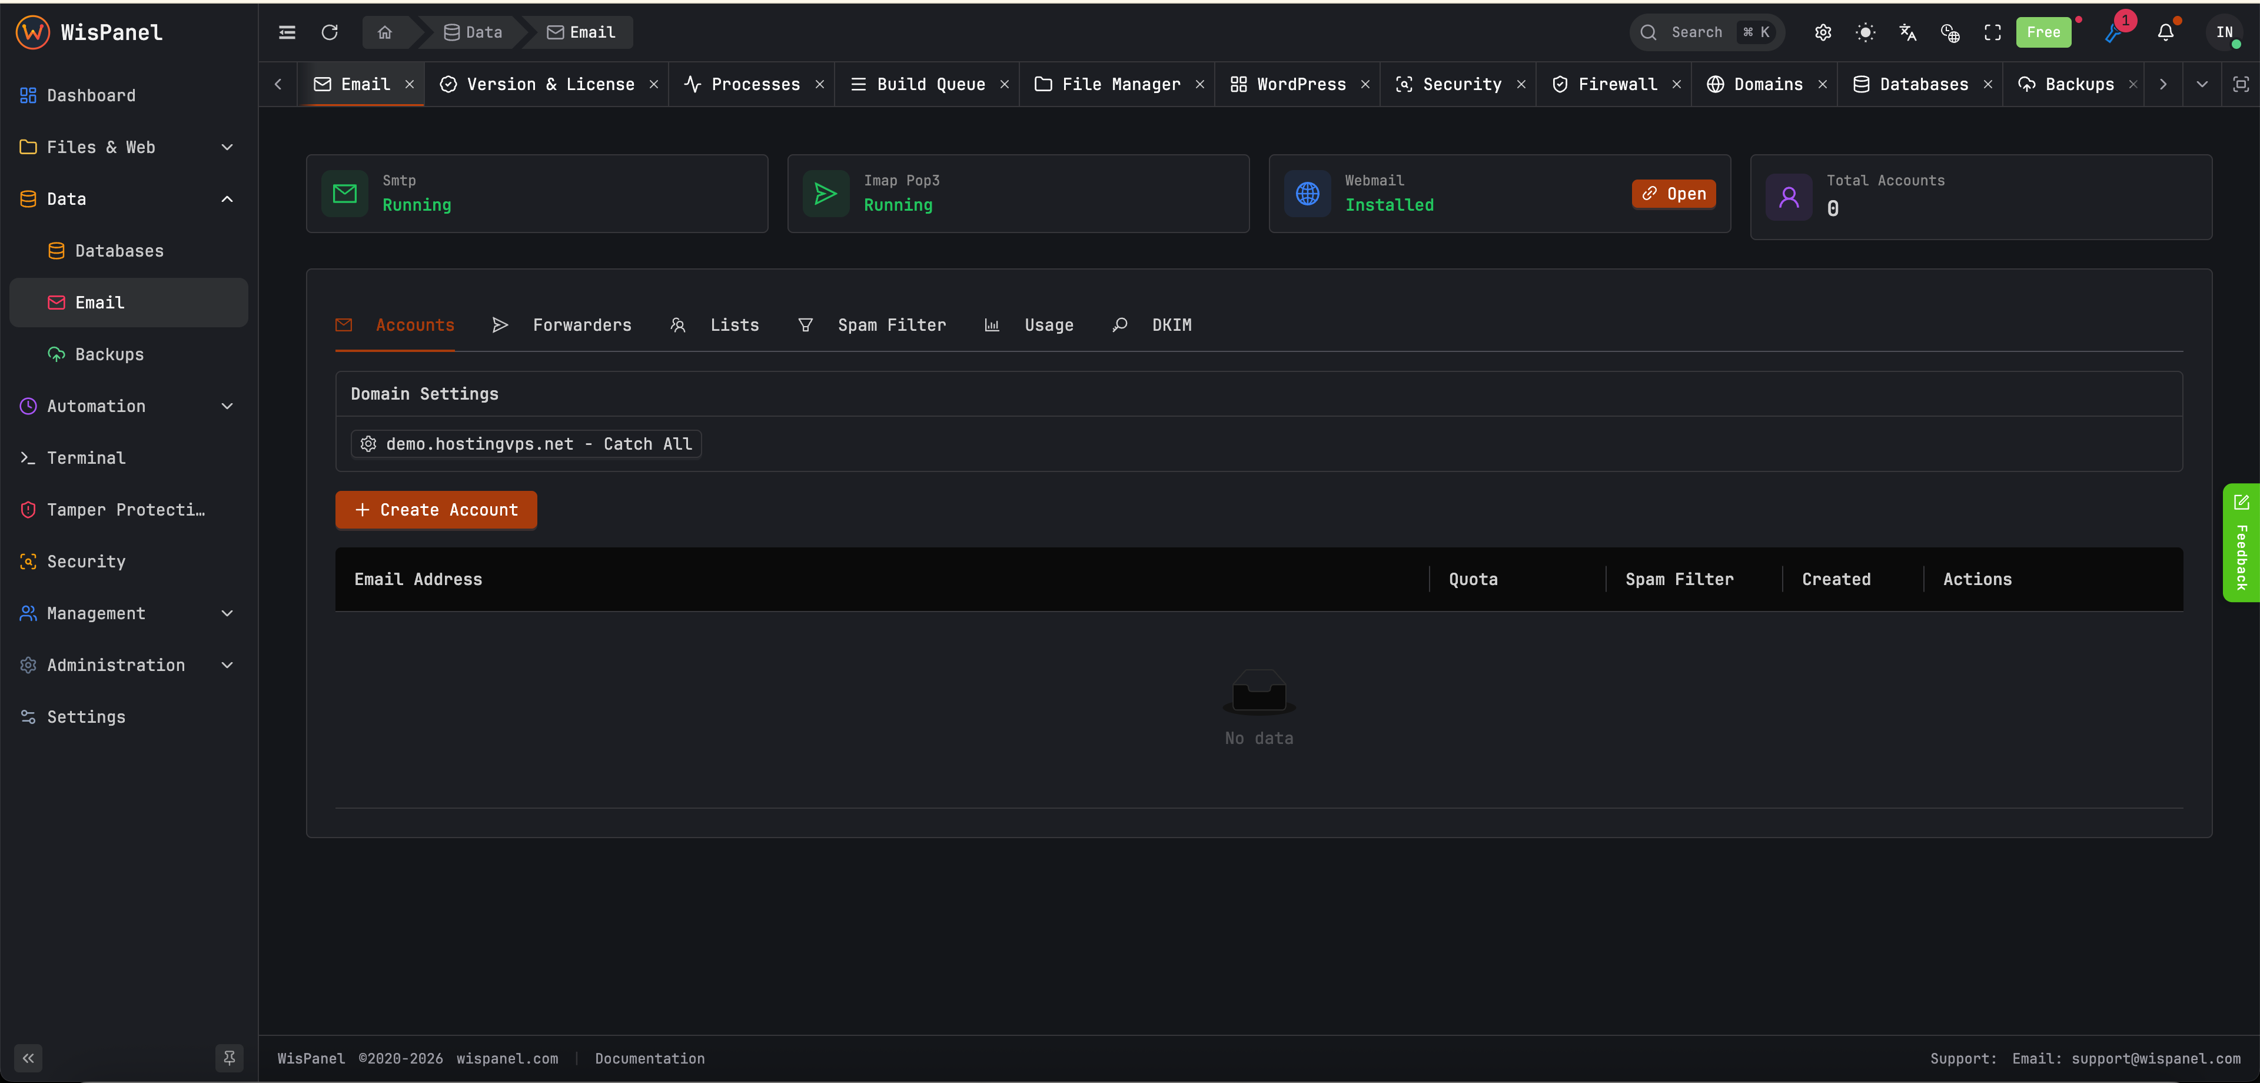Expand the Management section

pyautogui.click(x=128, y=613)
